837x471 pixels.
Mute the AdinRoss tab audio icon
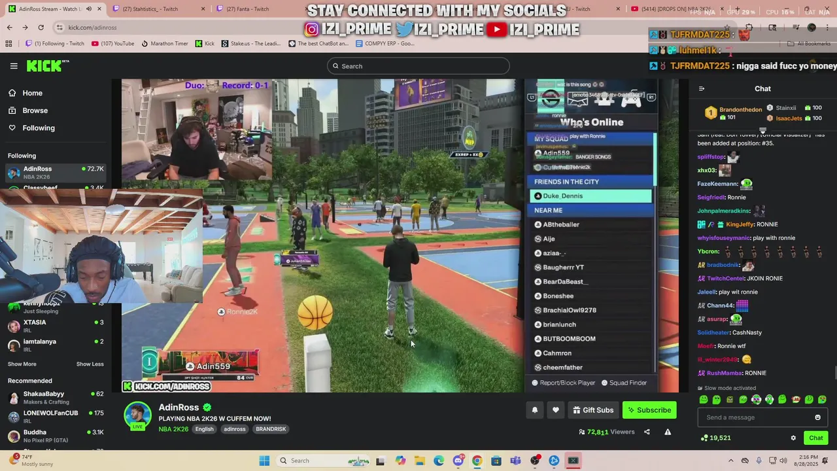tap(88, 9)
